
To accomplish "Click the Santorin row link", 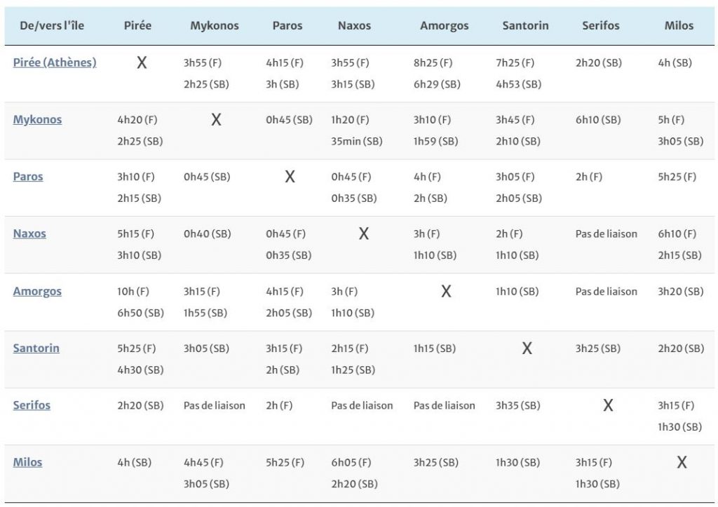I will pyautogui.click(x=36, y=348).
